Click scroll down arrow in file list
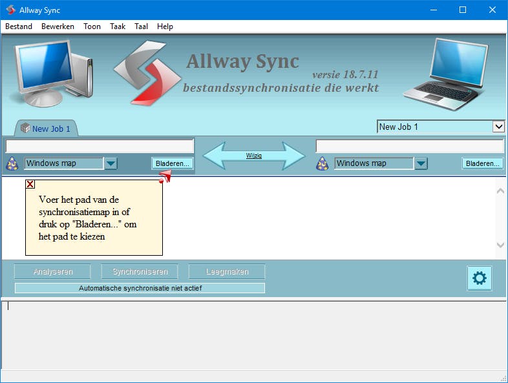The width and height of the screenshot is (508, 383). [x=500, y=245]
